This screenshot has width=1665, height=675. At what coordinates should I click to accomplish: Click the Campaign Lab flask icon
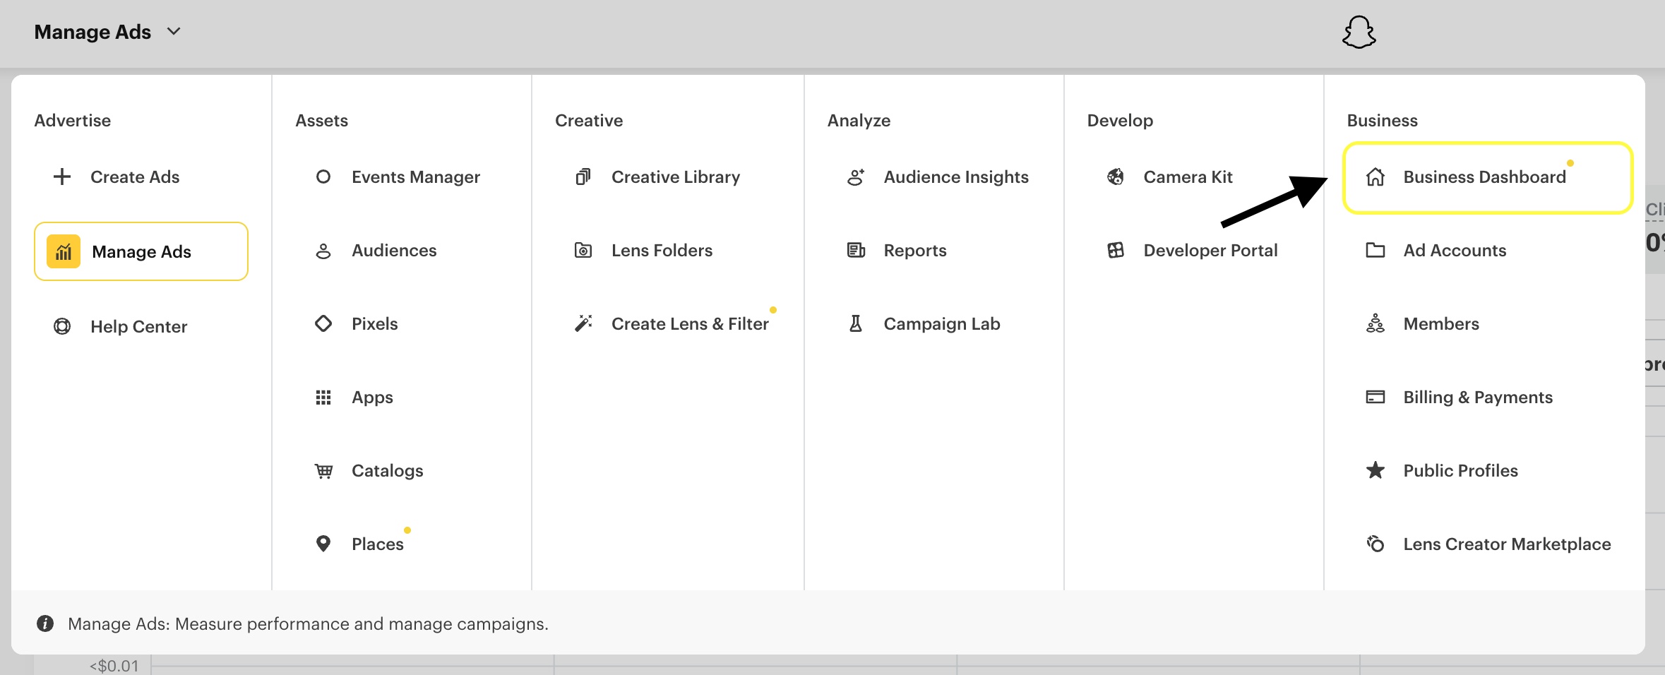pos(856,323)
